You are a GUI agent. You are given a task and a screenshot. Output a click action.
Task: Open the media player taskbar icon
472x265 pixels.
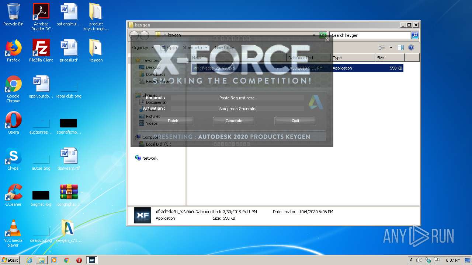pyautogui.click(x=54, y=260)
